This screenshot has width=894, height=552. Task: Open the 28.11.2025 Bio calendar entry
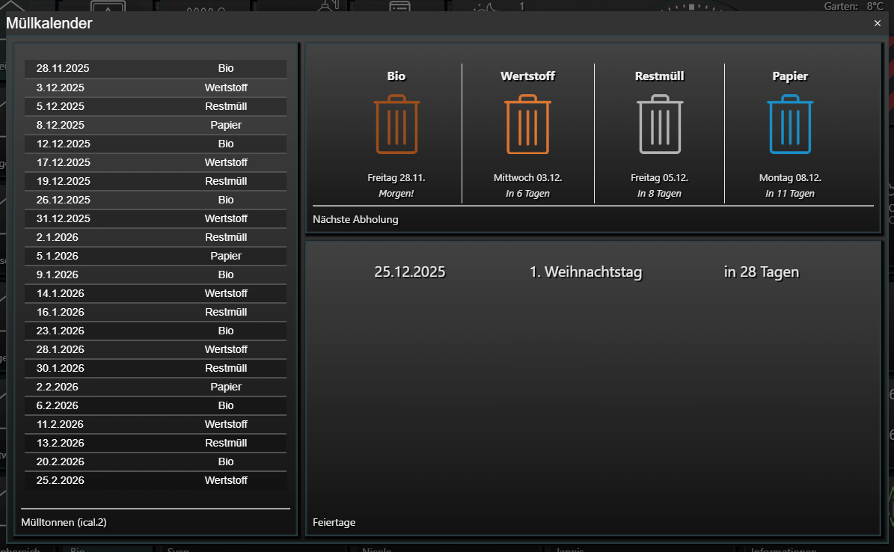[156, 69]
